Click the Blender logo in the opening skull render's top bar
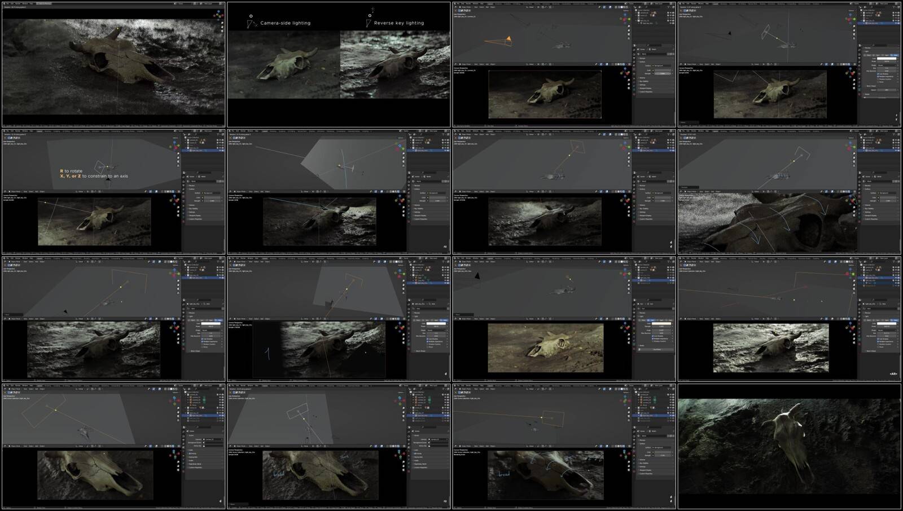 tap(5, 3)
